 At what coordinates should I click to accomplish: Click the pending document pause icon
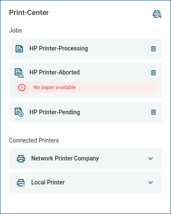(x=19, y=112)
